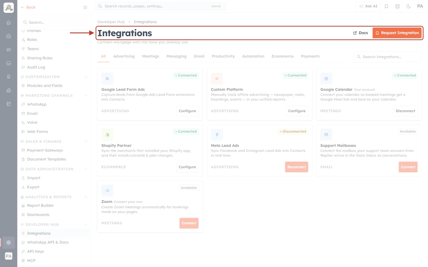Image resolution: width=428 pixels, height=267 pixels.
Task: Open WhatsApp API & Docs sidebar item
Action: click(x=48, y=242)
